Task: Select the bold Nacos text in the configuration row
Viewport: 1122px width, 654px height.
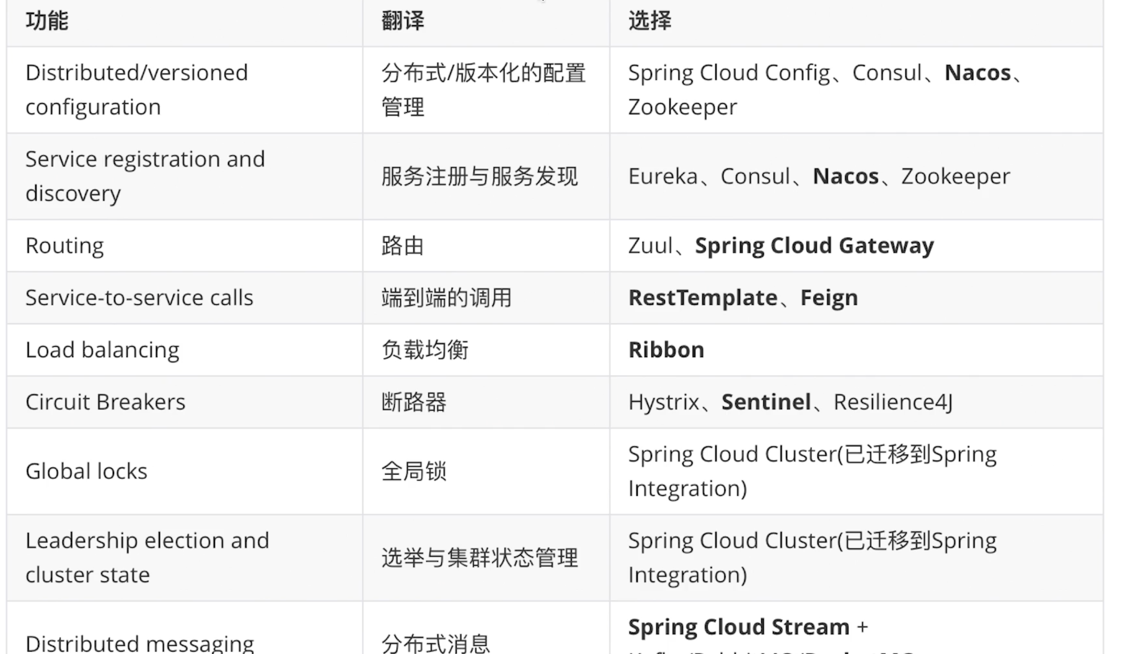Action: 978,73
